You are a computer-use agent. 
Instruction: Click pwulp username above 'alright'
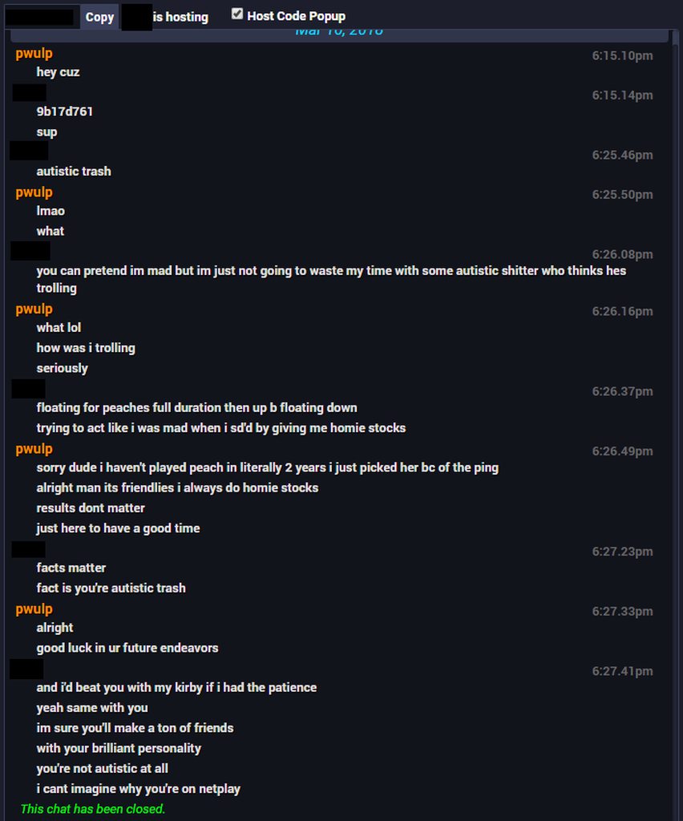[34, 609]
